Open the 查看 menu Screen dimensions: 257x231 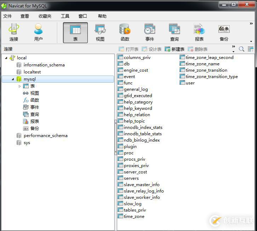coord(24,16)
